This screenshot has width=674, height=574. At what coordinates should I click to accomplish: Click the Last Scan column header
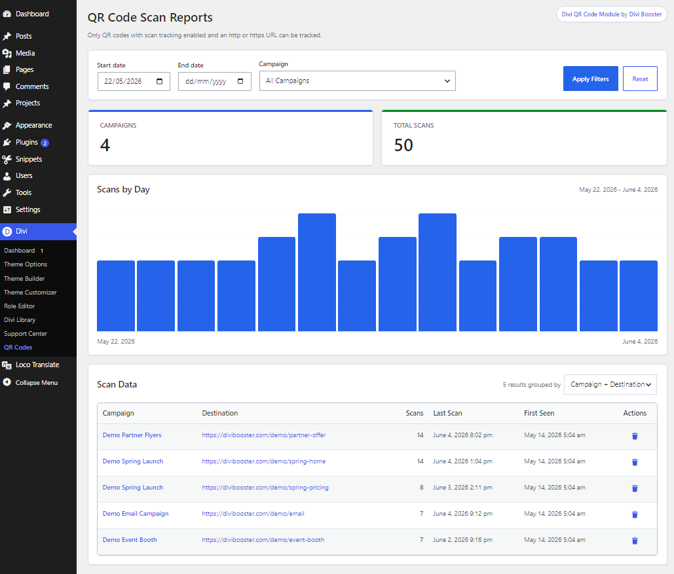click(447, 413)
